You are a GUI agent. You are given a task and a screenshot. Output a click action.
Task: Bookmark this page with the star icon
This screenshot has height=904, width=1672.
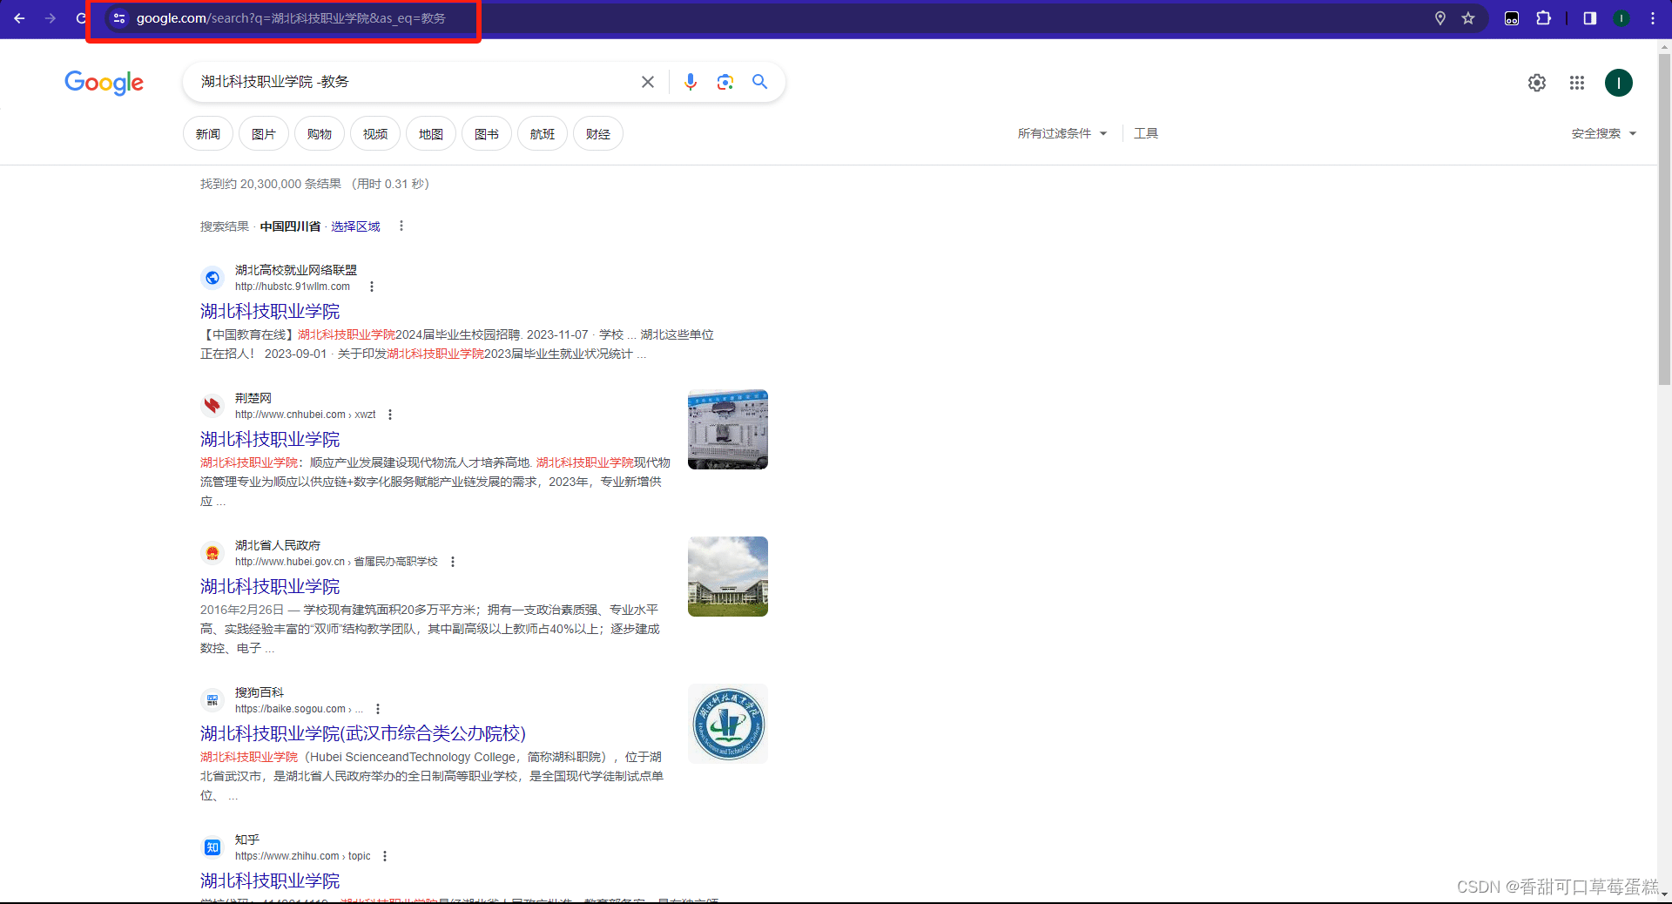point(1468,18)
